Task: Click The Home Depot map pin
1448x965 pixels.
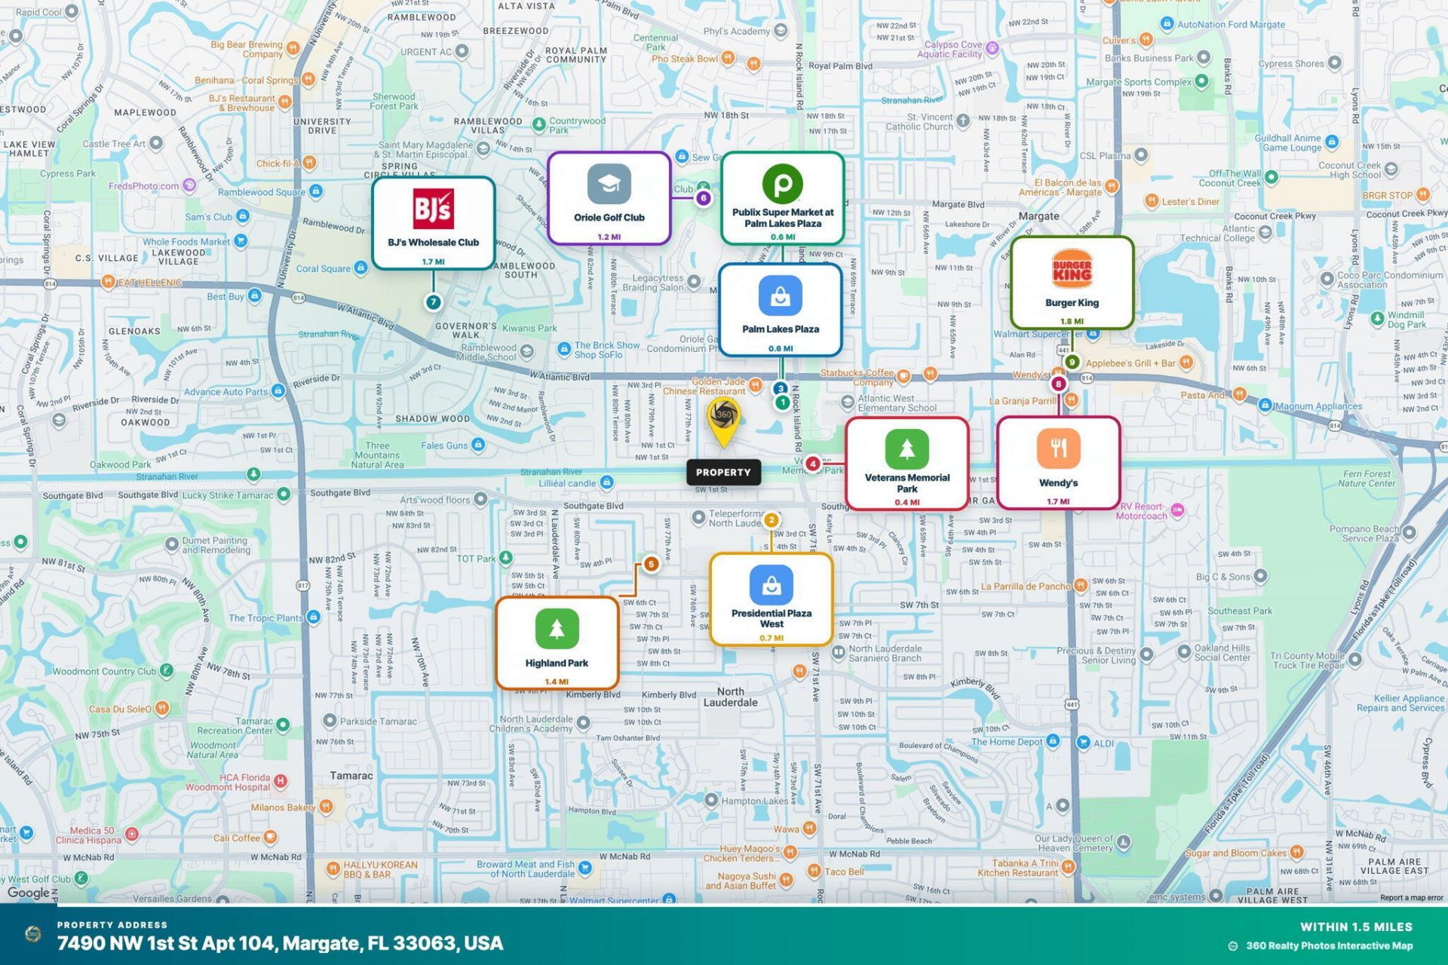Action: pyautogui.click(x=1054, y=741)
